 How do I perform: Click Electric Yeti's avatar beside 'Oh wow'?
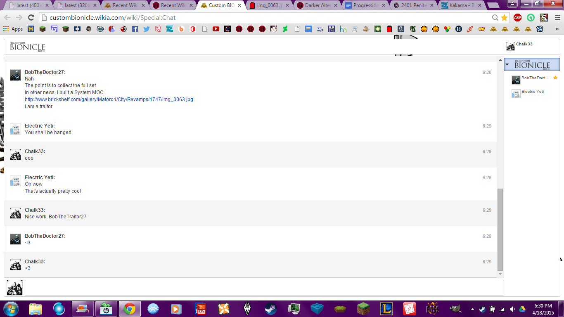click(15, 181)
